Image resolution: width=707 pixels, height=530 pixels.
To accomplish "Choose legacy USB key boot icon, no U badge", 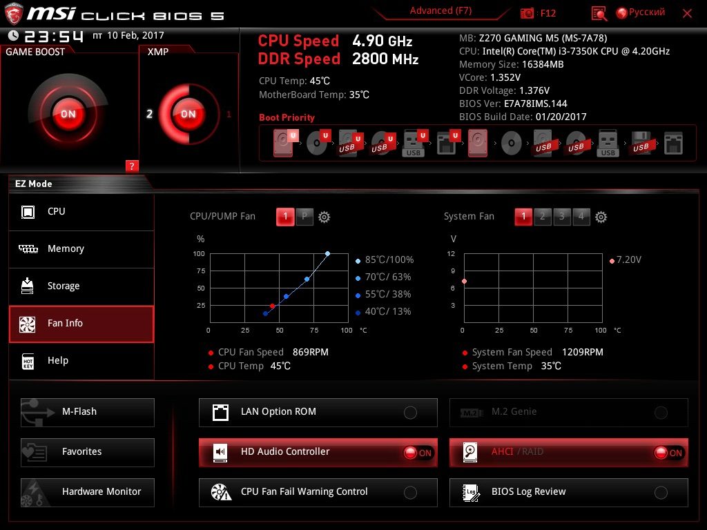I will (x=608, y=143).
